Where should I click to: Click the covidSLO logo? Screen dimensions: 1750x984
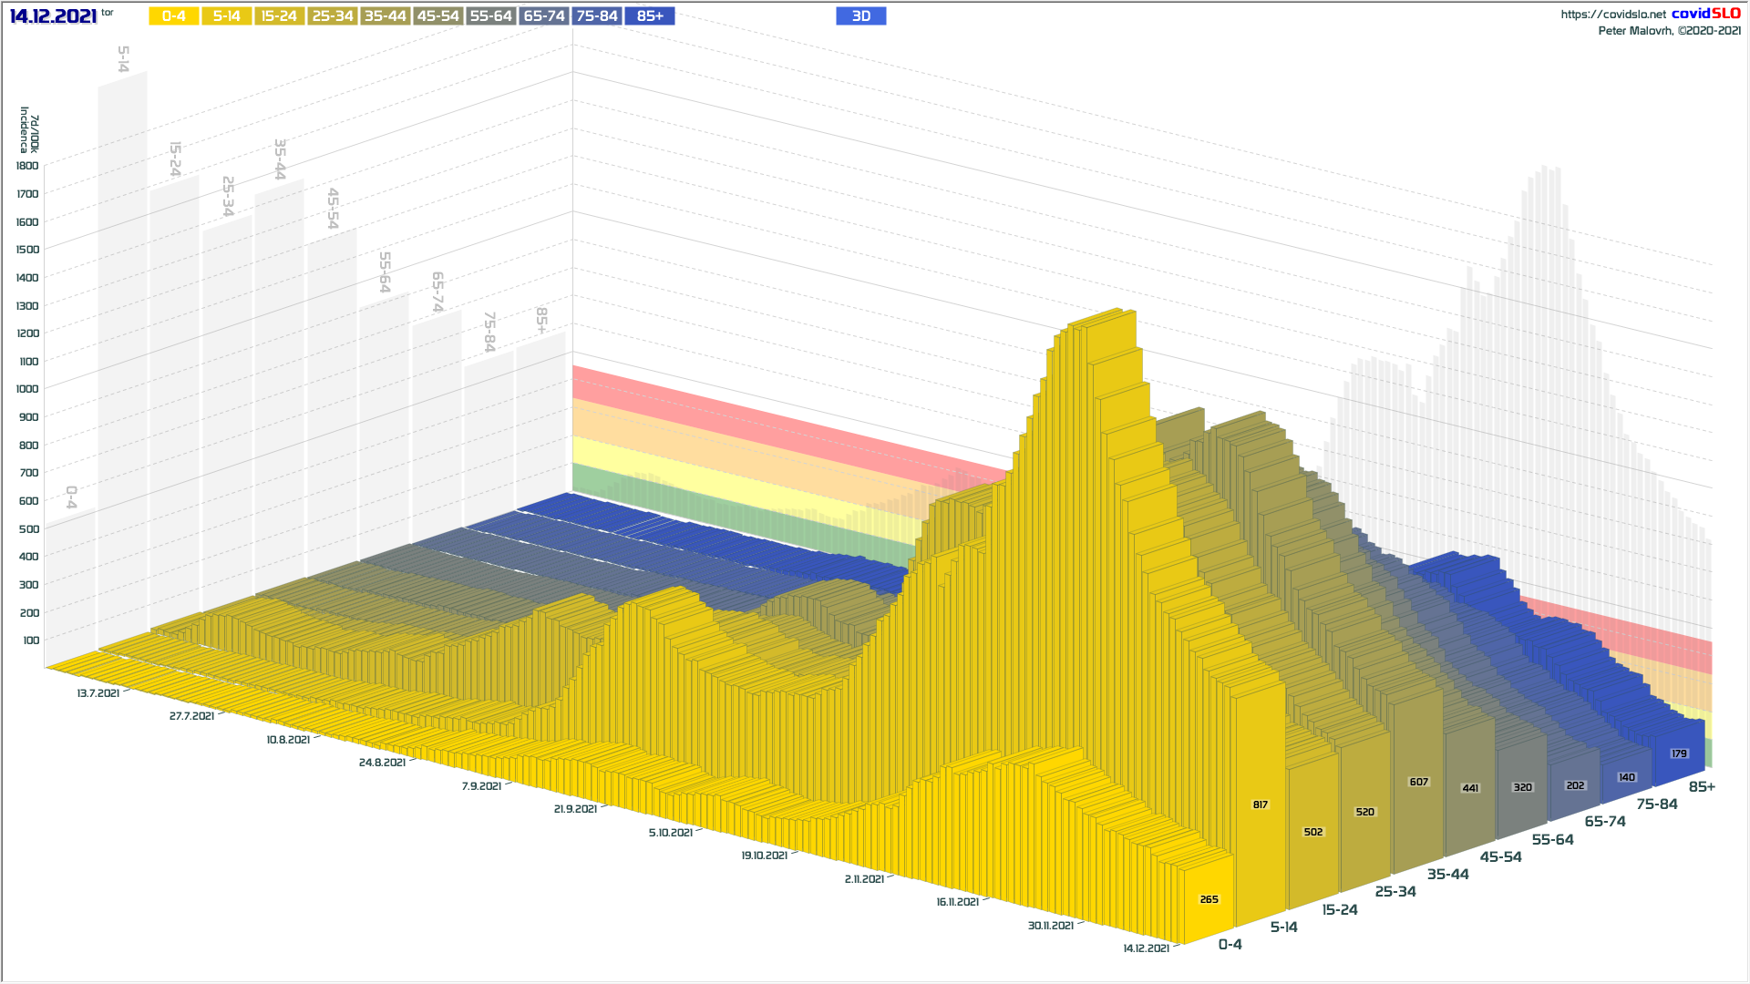pos(1705,14)
